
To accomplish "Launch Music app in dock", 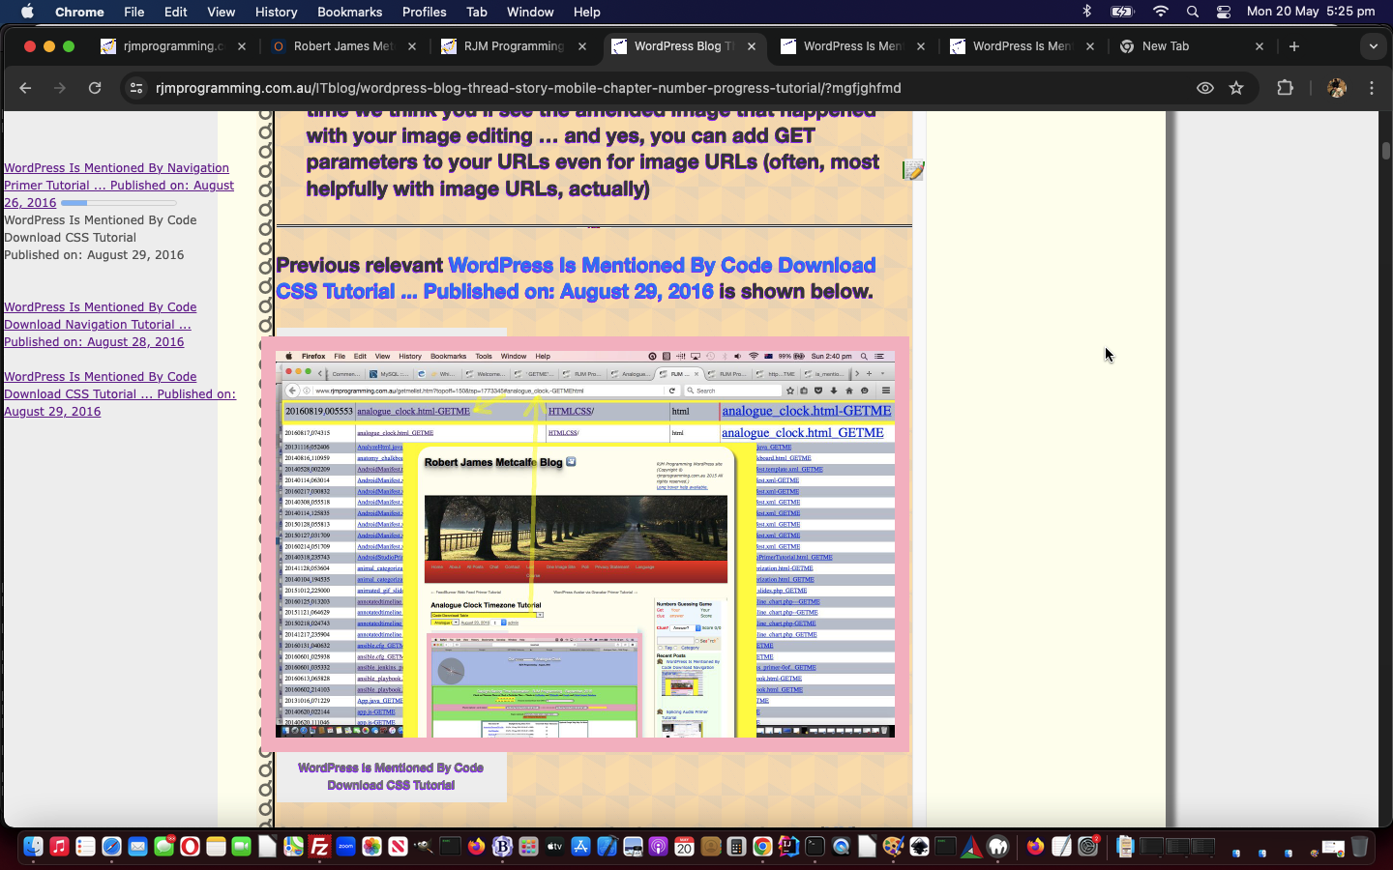I will point(59,847).
